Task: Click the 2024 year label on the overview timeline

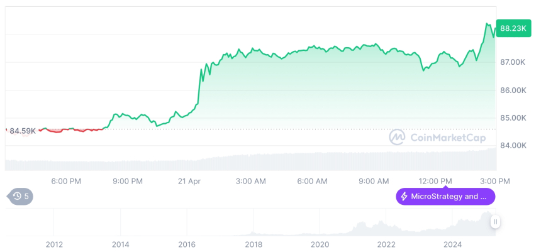Action: [x=453, y=244]
